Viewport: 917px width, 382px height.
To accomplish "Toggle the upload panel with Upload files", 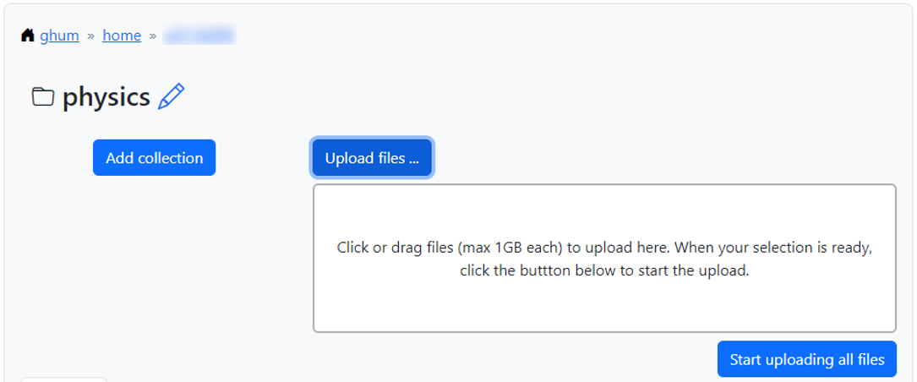I will [x=372, y=158].
